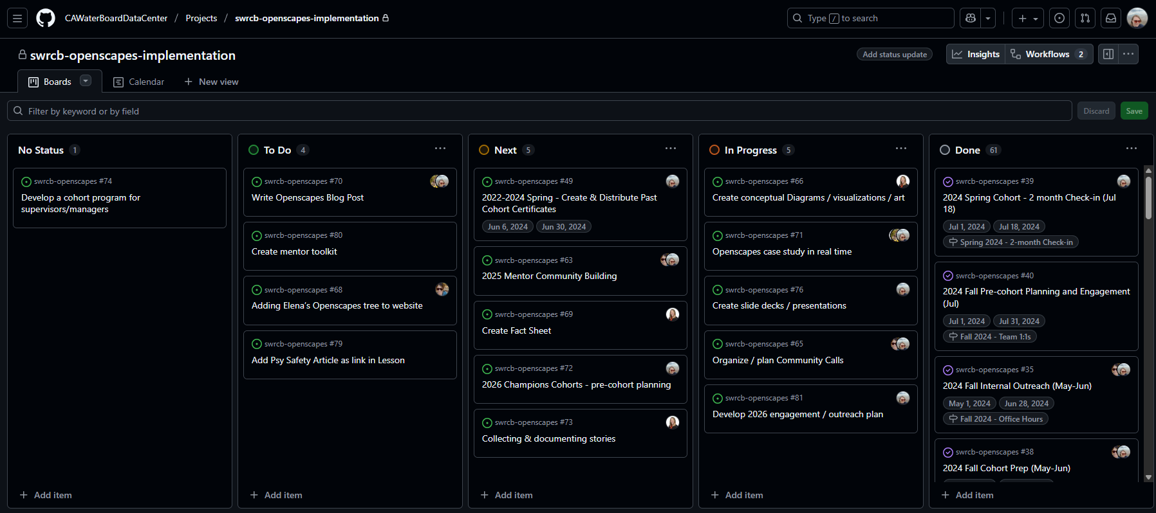Image resolution: width=1156 pixels, height=513 pixels.
Task: Click Jun 30, 2024 date label
Action: coord(564,227)
